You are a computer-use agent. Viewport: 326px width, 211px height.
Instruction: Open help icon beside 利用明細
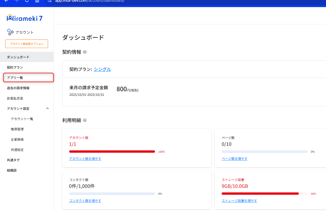tap(85, 120)
